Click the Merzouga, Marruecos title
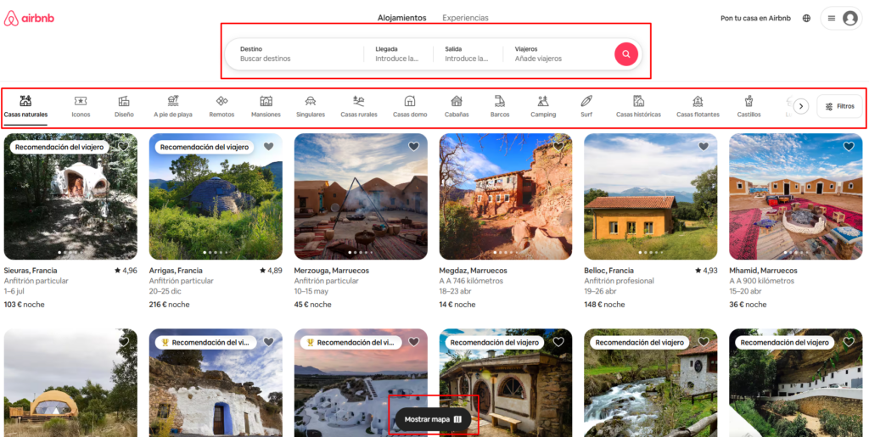Image resolution: width=869 pixels, height=437 pixels. click(x=332, y=271)
